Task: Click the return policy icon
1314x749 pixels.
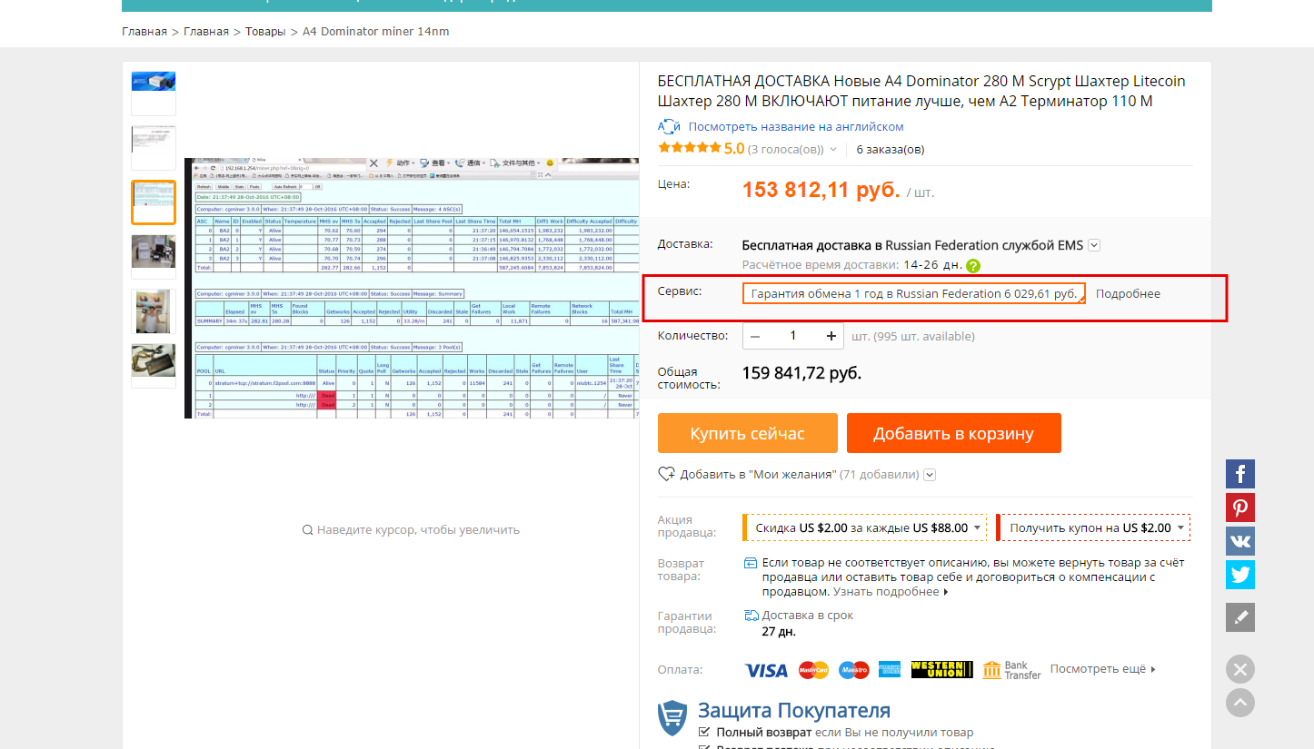Action: pyautogui.click(x=751, y=563)
